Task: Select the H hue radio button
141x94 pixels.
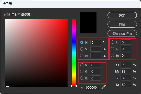Action: point(82,42)
